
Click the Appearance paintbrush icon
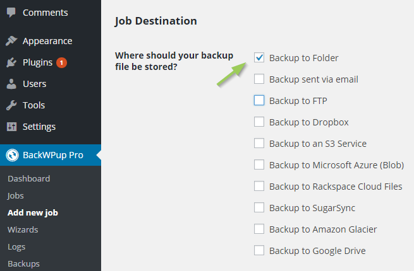coord(11,41)
